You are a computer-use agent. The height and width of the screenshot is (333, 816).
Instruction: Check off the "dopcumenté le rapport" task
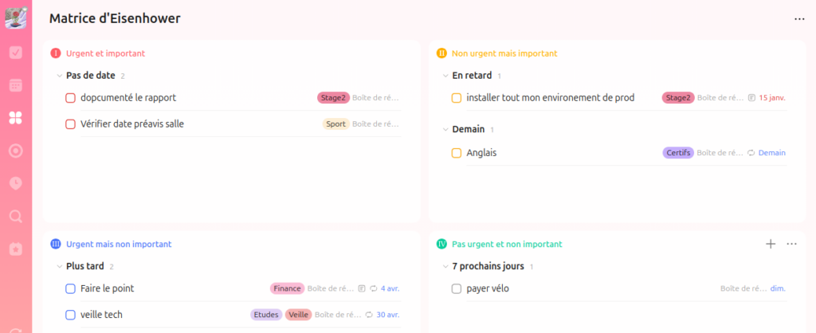(70, 98)
